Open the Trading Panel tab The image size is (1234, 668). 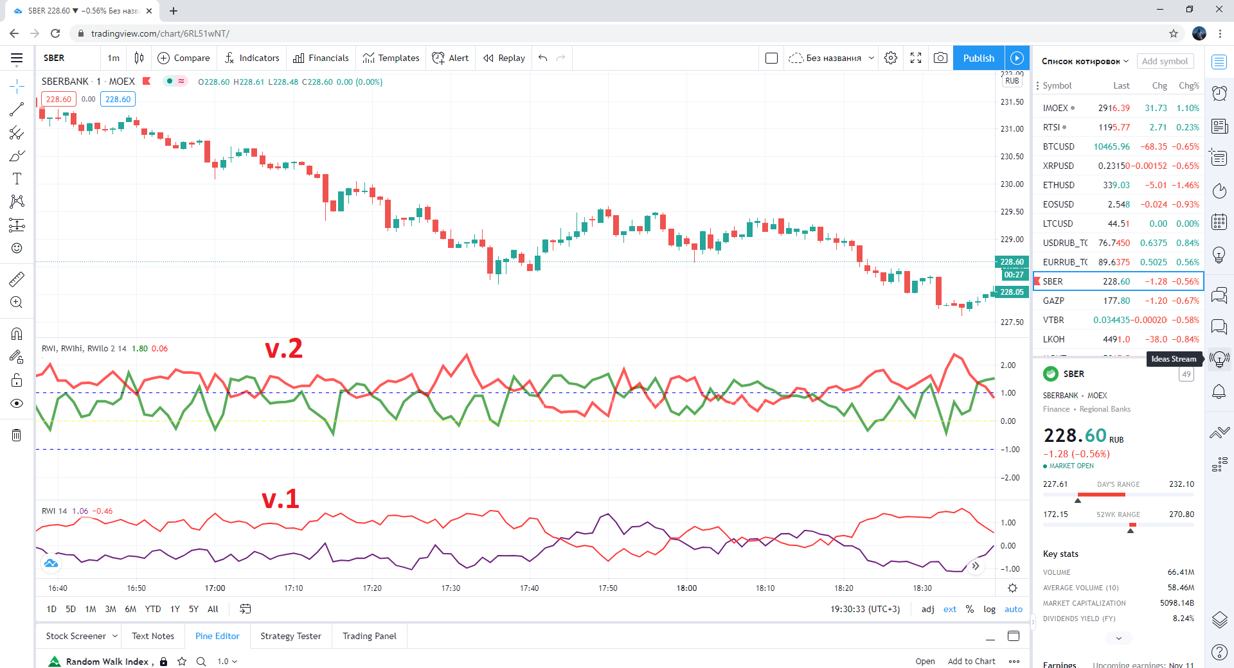[369, 636]
